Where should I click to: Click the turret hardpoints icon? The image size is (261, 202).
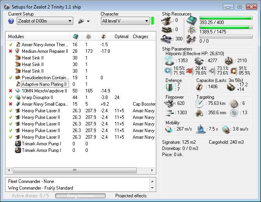point(166,21)
